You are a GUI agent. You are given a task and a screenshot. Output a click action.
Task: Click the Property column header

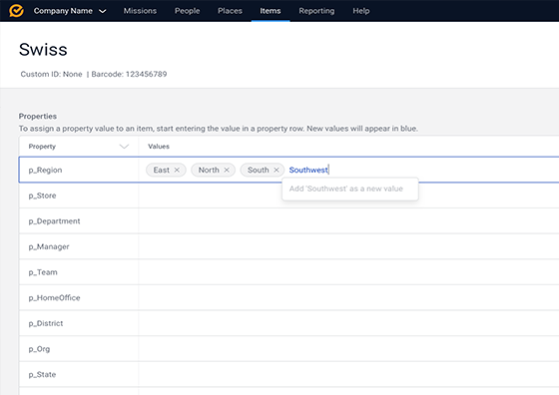coord(42,147)
